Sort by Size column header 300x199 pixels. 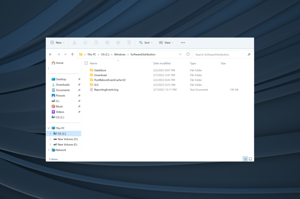(x=223, y=63)
